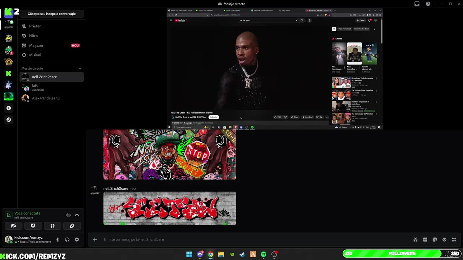This screenshot has height=260, width=463.
Task: Open the laiV group chat
Action: click(x=51, y=87)
